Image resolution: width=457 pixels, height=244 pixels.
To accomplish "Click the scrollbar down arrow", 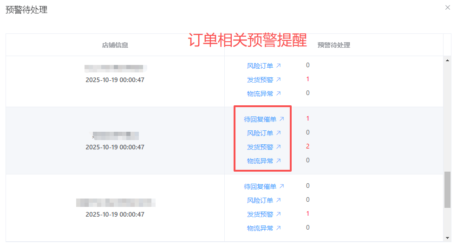I will (447, 238).
